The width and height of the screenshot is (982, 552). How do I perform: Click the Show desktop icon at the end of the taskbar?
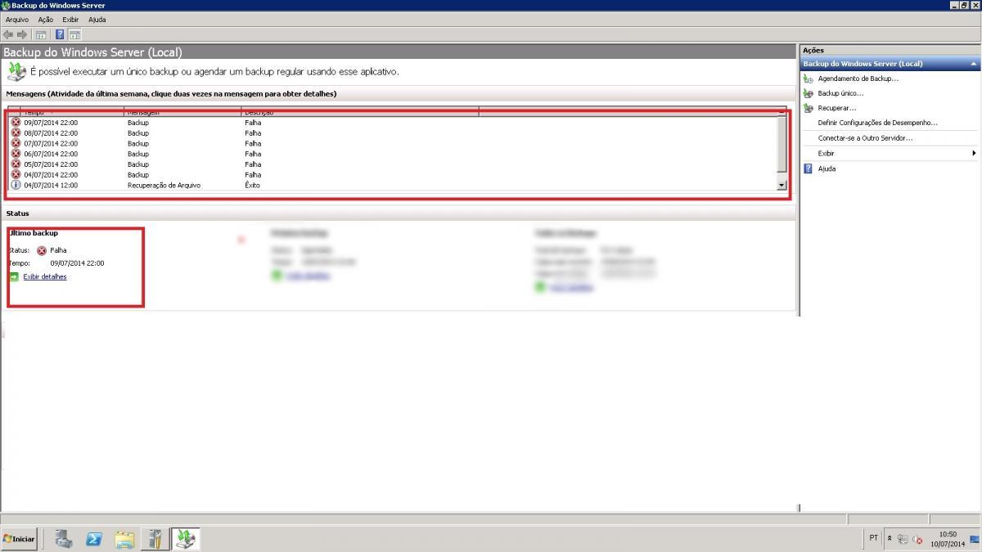coord(974,539)
